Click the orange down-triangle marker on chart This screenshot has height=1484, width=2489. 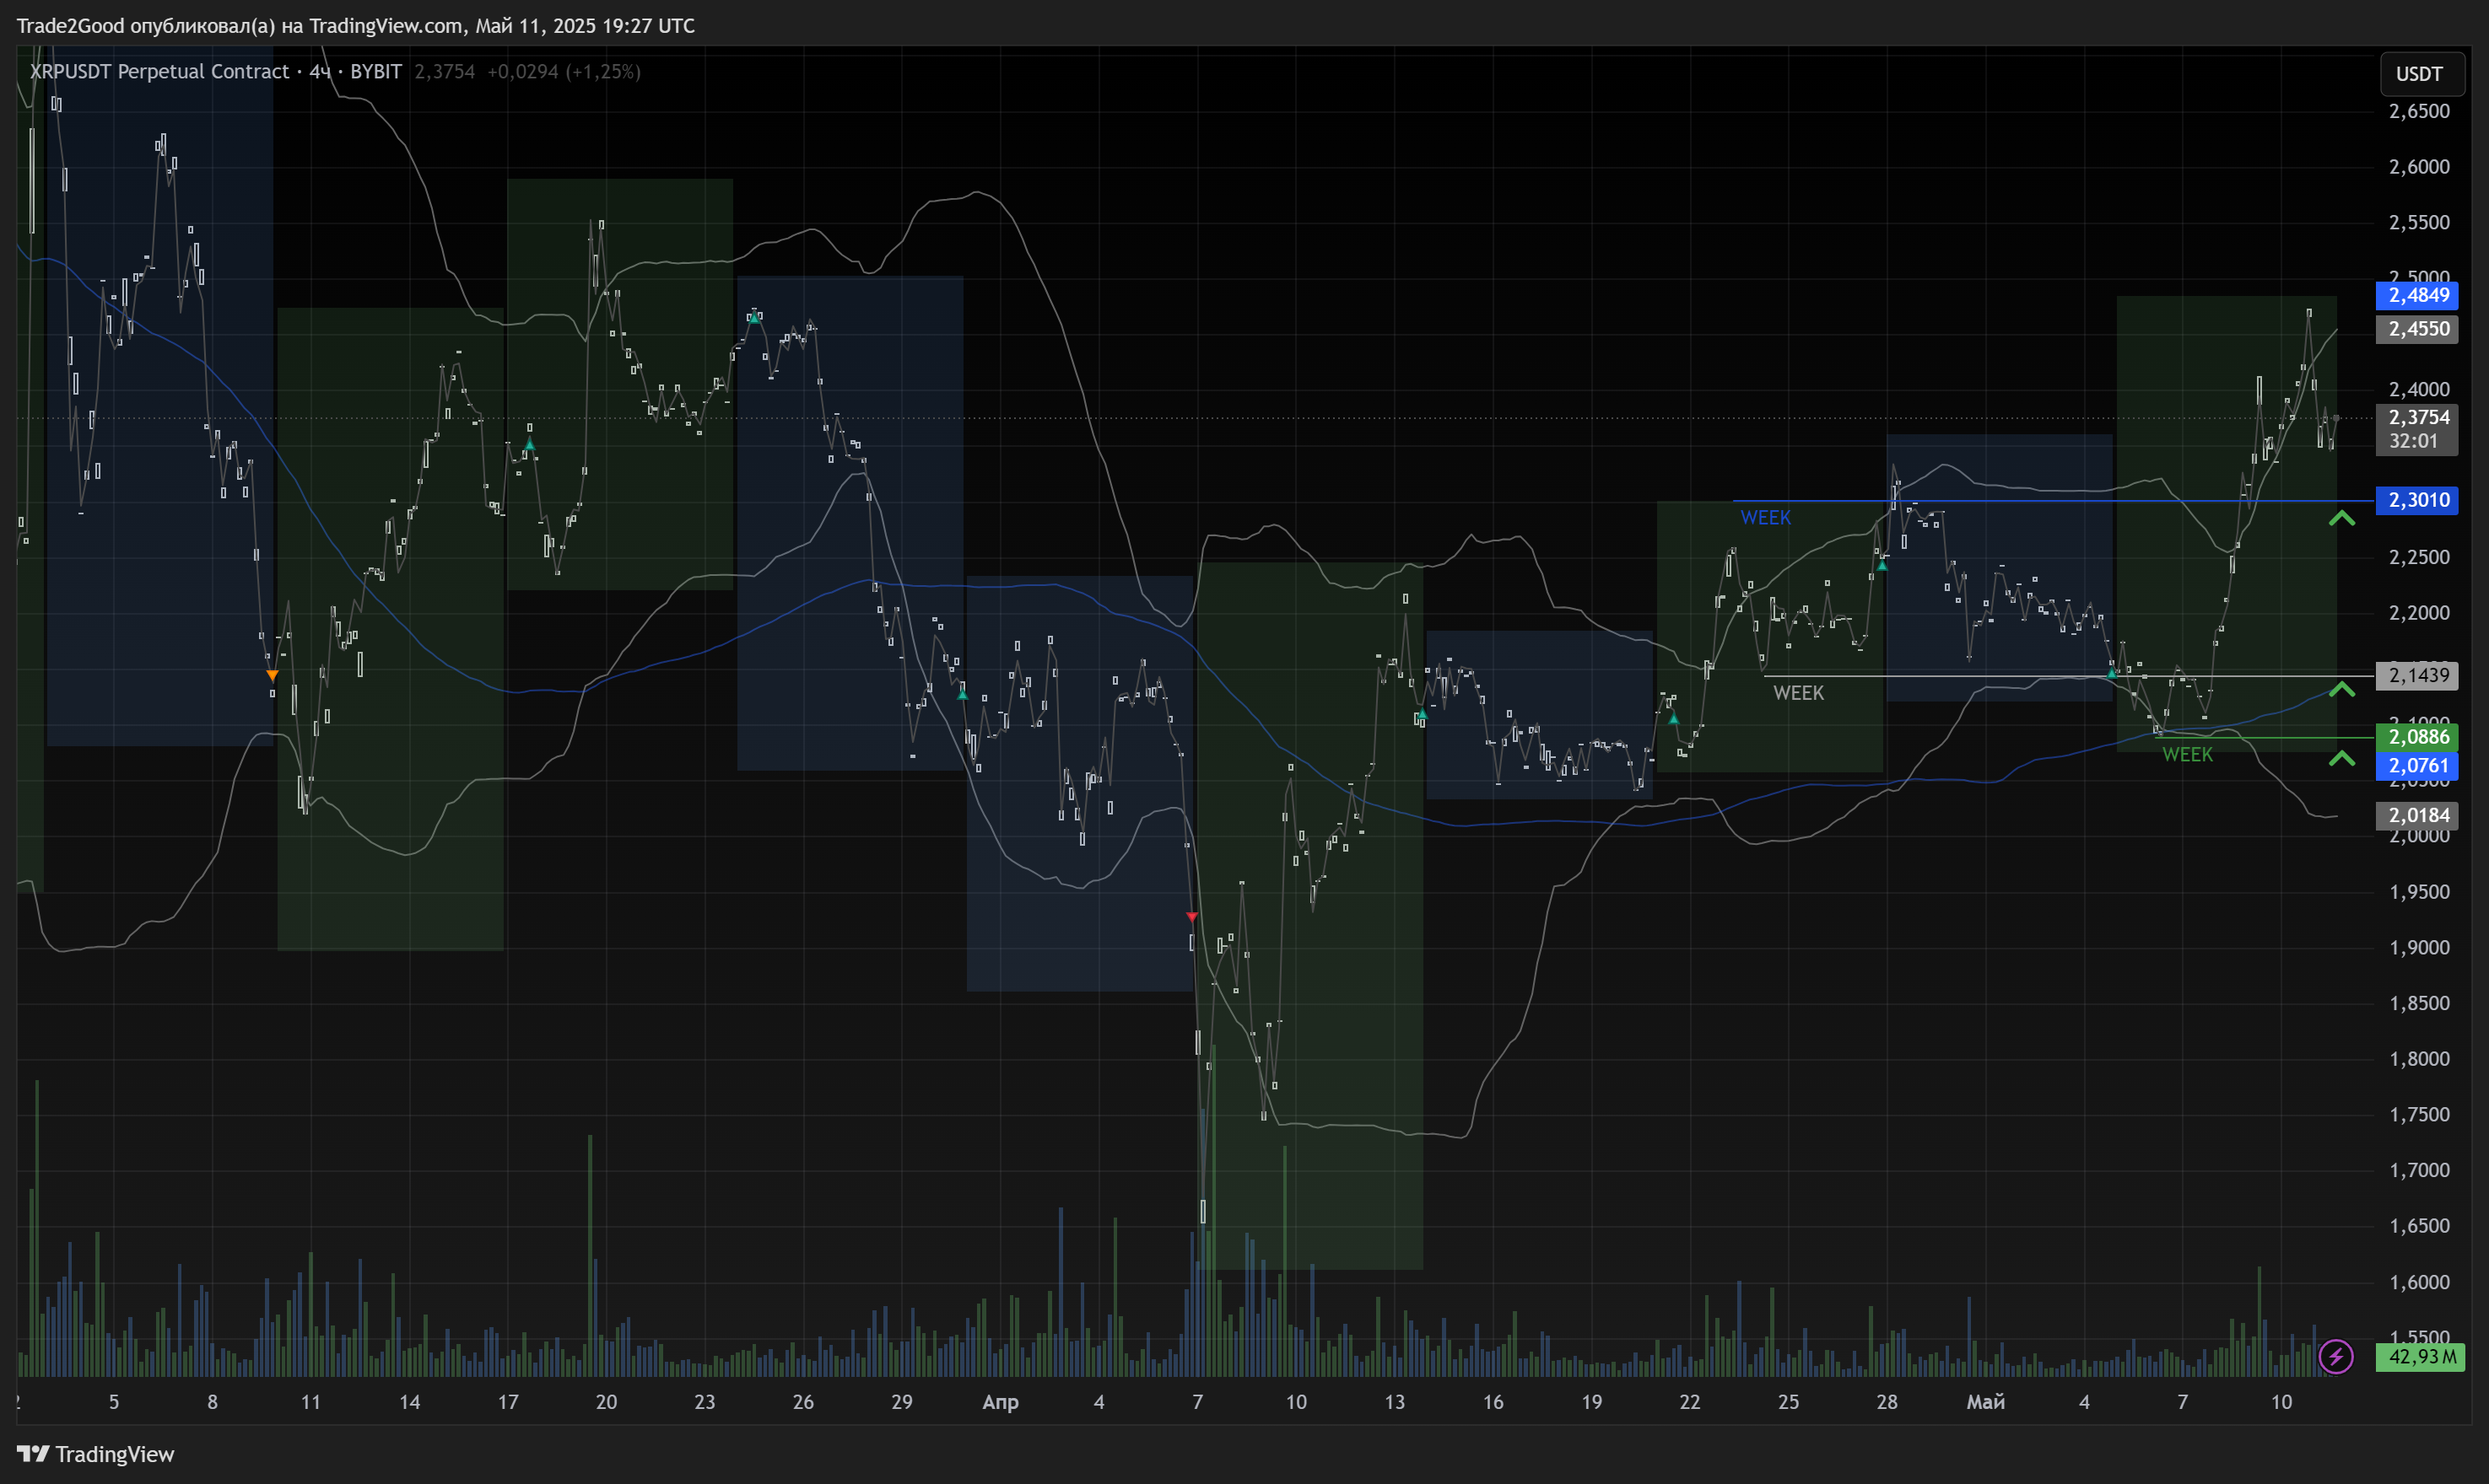pyautogui.click(x=273, y=676)
